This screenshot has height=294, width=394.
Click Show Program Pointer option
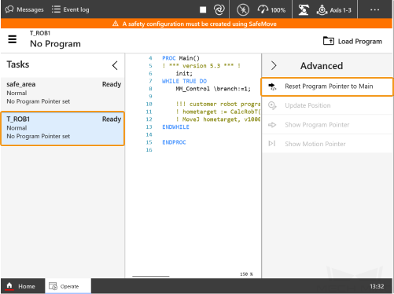coord(327,125)
